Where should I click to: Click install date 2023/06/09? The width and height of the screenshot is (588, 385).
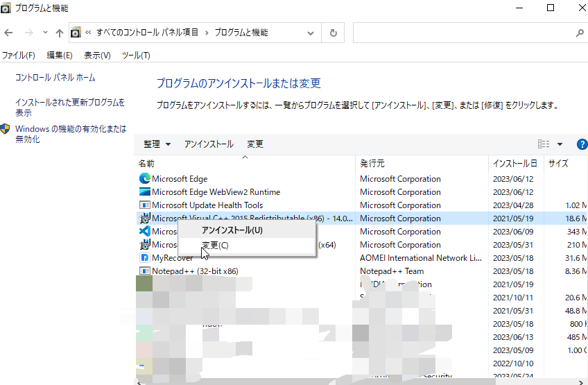[x=513, y=231]
